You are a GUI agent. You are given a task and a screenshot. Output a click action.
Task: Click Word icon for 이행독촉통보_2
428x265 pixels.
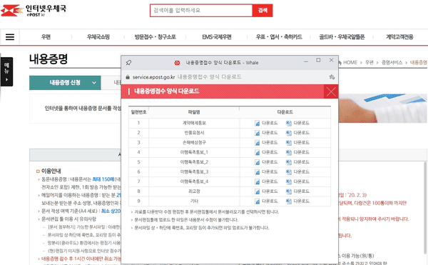[x=288, y=162]
